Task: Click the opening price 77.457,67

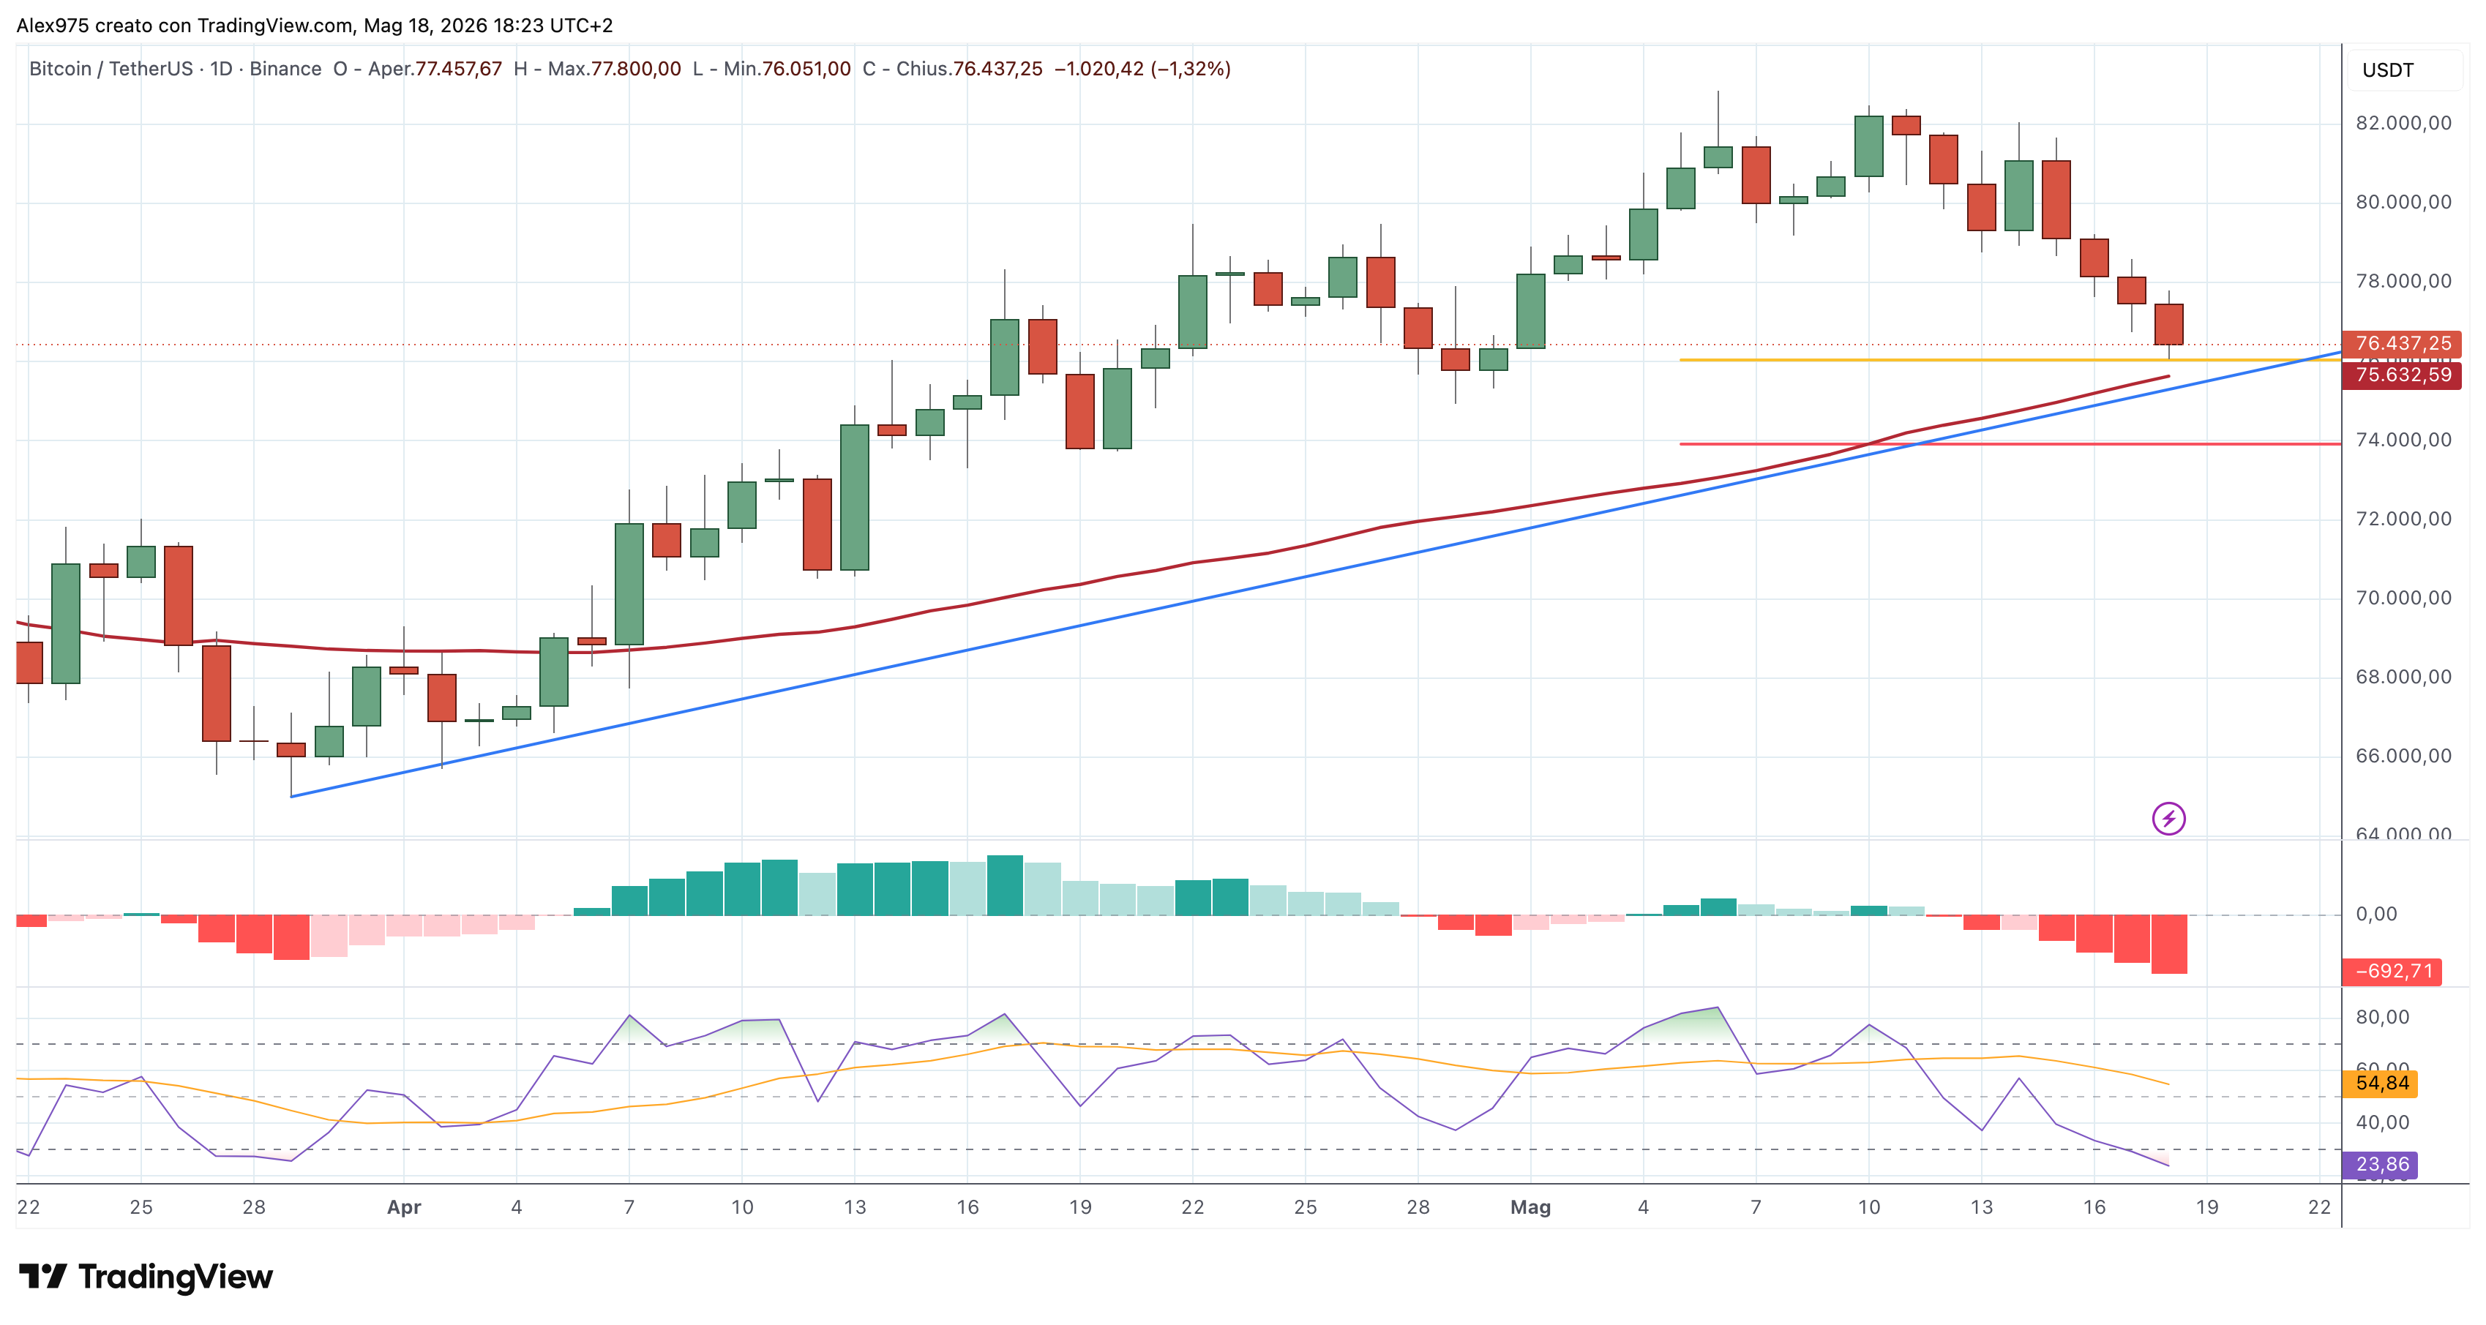Action: click(458, 69)
